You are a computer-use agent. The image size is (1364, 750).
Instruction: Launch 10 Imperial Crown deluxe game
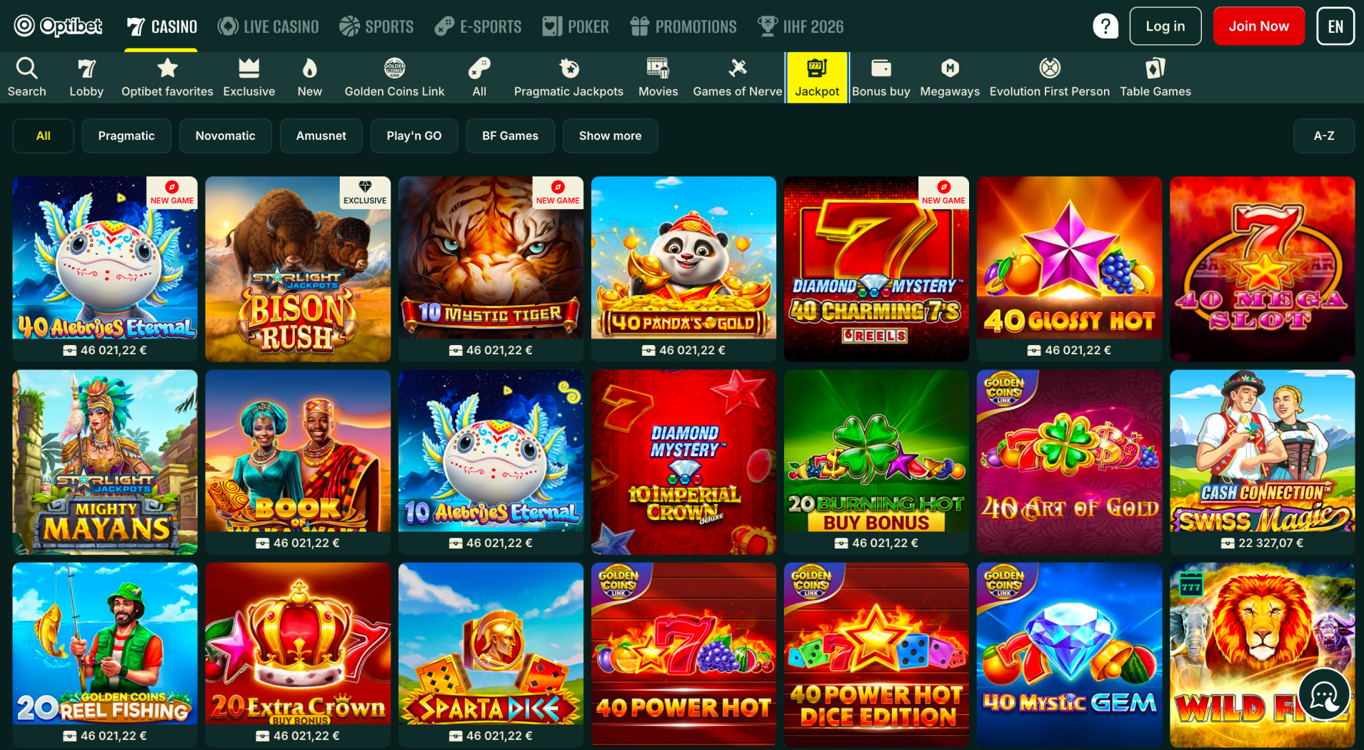click(x=683, y=462)
